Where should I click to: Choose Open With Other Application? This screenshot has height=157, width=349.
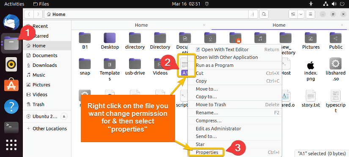[x=235, y=57]
